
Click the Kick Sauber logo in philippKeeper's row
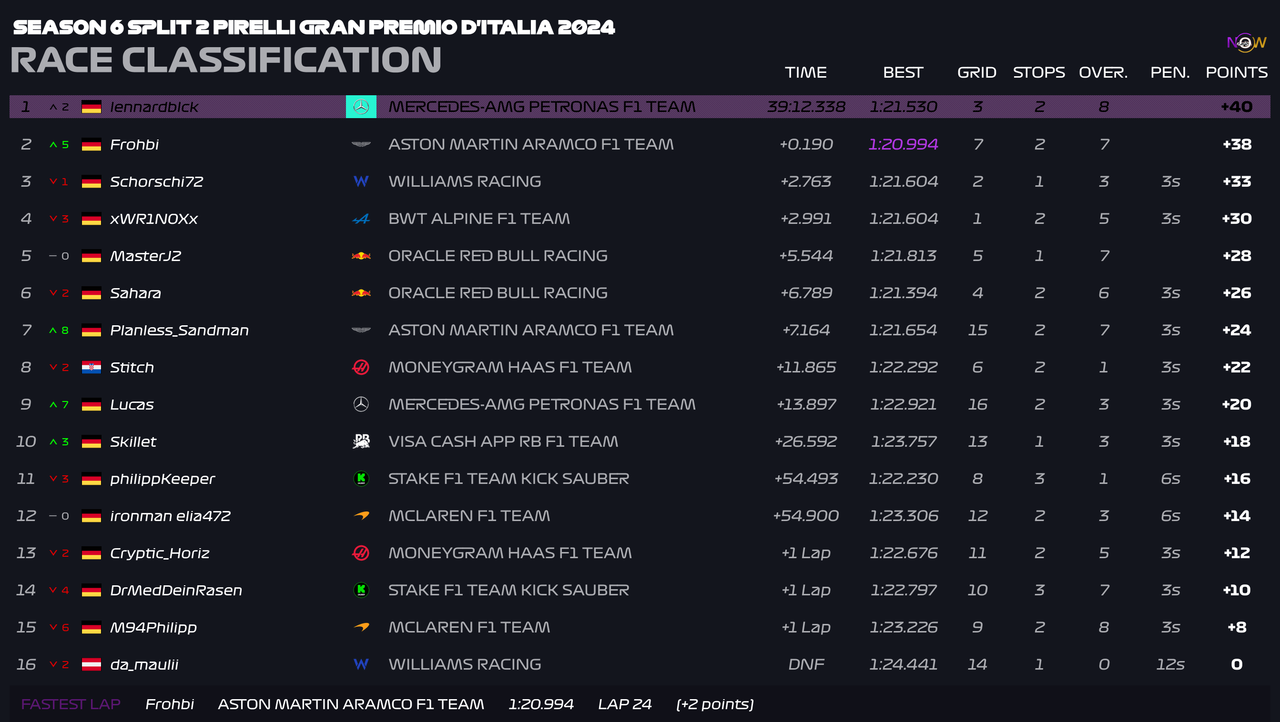(x=361, y=479)
